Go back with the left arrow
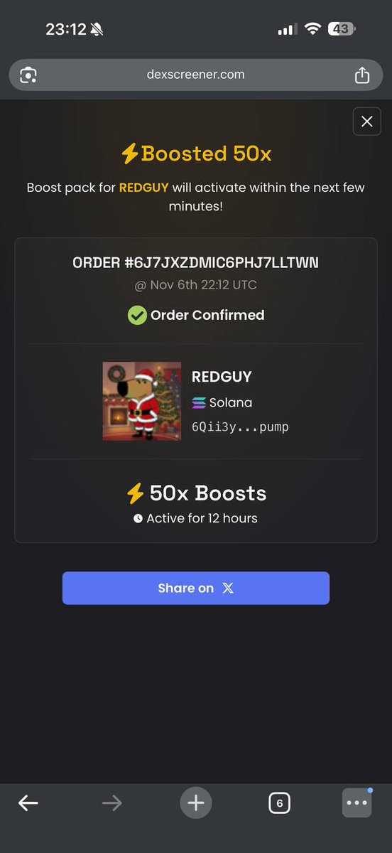Image resolution: width=392 pixels, height=853 pixels. (x=28, y=803)
